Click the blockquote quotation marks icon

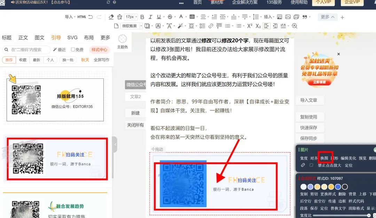[305, 17]
